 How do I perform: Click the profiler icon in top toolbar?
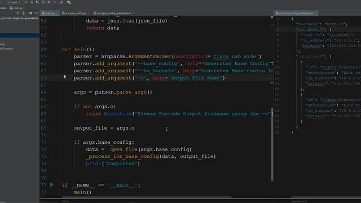pyautogui.click(x=43, y=2)
